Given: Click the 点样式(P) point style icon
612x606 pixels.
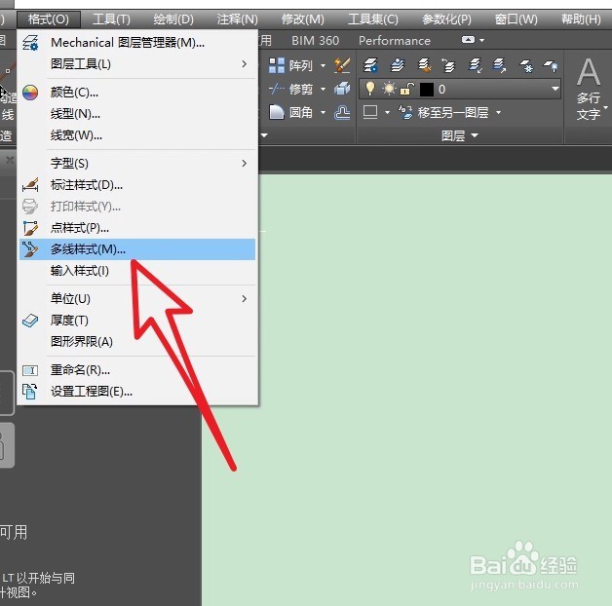Looking at the screenshot, I should click(x=30, y=228).
